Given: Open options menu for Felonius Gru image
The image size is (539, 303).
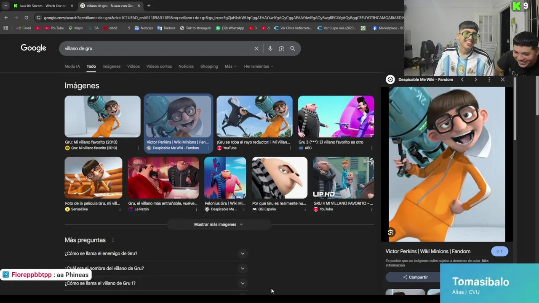Looking at the screenshot, I should coord(244,209).
